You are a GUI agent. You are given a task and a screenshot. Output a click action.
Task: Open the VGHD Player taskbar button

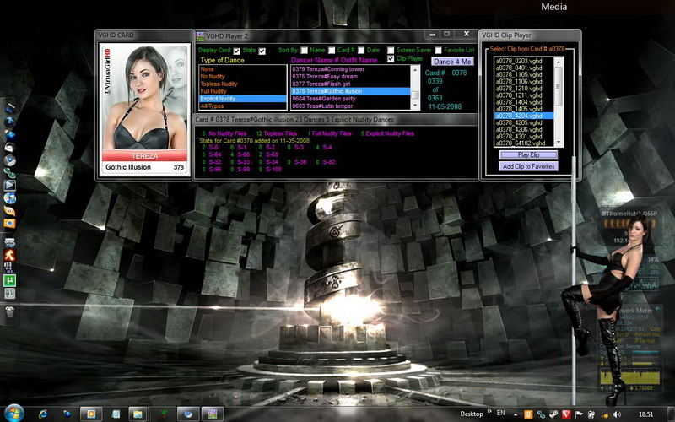[x=213, y=414]
